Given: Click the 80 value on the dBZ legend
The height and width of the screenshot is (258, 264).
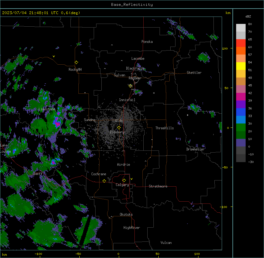Looking at the screenshot, I should coord(250,24).
